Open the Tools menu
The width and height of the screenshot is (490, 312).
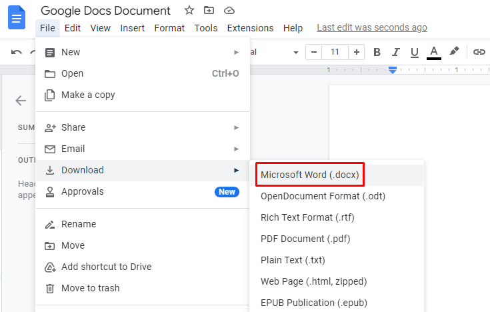coord(205,28)
